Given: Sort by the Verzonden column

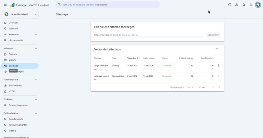Looking at the screenshot, I should coord(133,58).
